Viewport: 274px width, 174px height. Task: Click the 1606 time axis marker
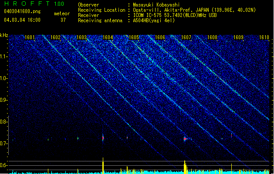tap(160, 37)
